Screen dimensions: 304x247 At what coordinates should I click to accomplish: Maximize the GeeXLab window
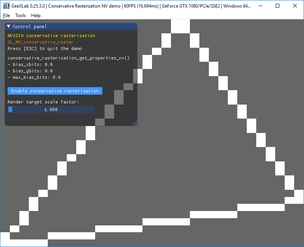click(x=277, y=6)
